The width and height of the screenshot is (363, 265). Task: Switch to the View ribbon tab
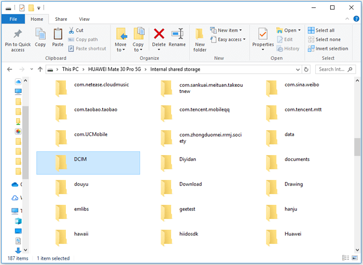tap(84, 19)
